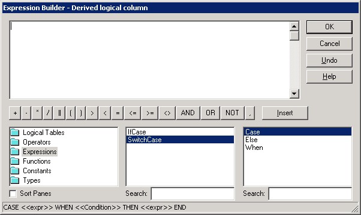Insert an opening parenthesis

coord(71,113)
